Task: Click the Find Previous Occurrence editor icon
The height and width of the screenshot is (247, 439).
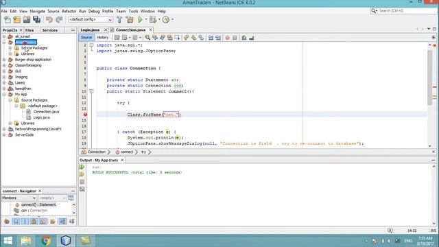Action: 155,38
